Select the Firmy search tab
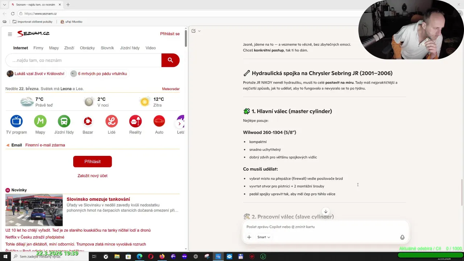Image resolution: width=464 pixels, height=261 pixels. pos(38,48)
